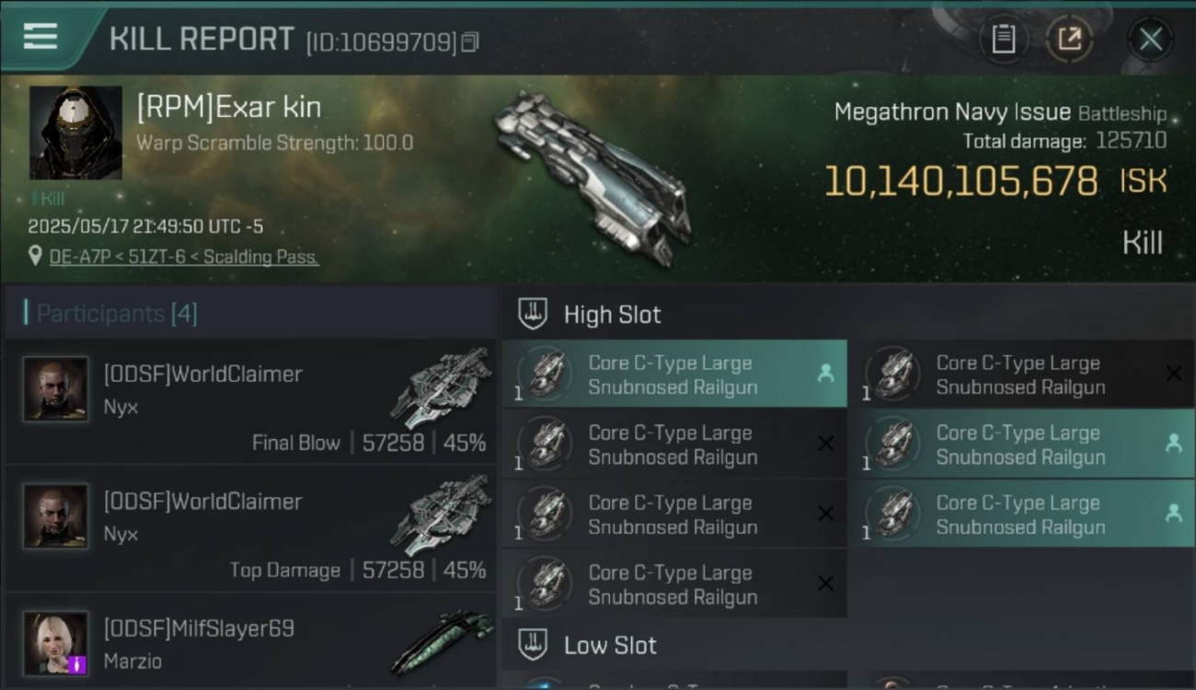1196x690 pixels.
Task: Select the Low Slot section header
Action: pyautogui.click(x=610, y=646)
